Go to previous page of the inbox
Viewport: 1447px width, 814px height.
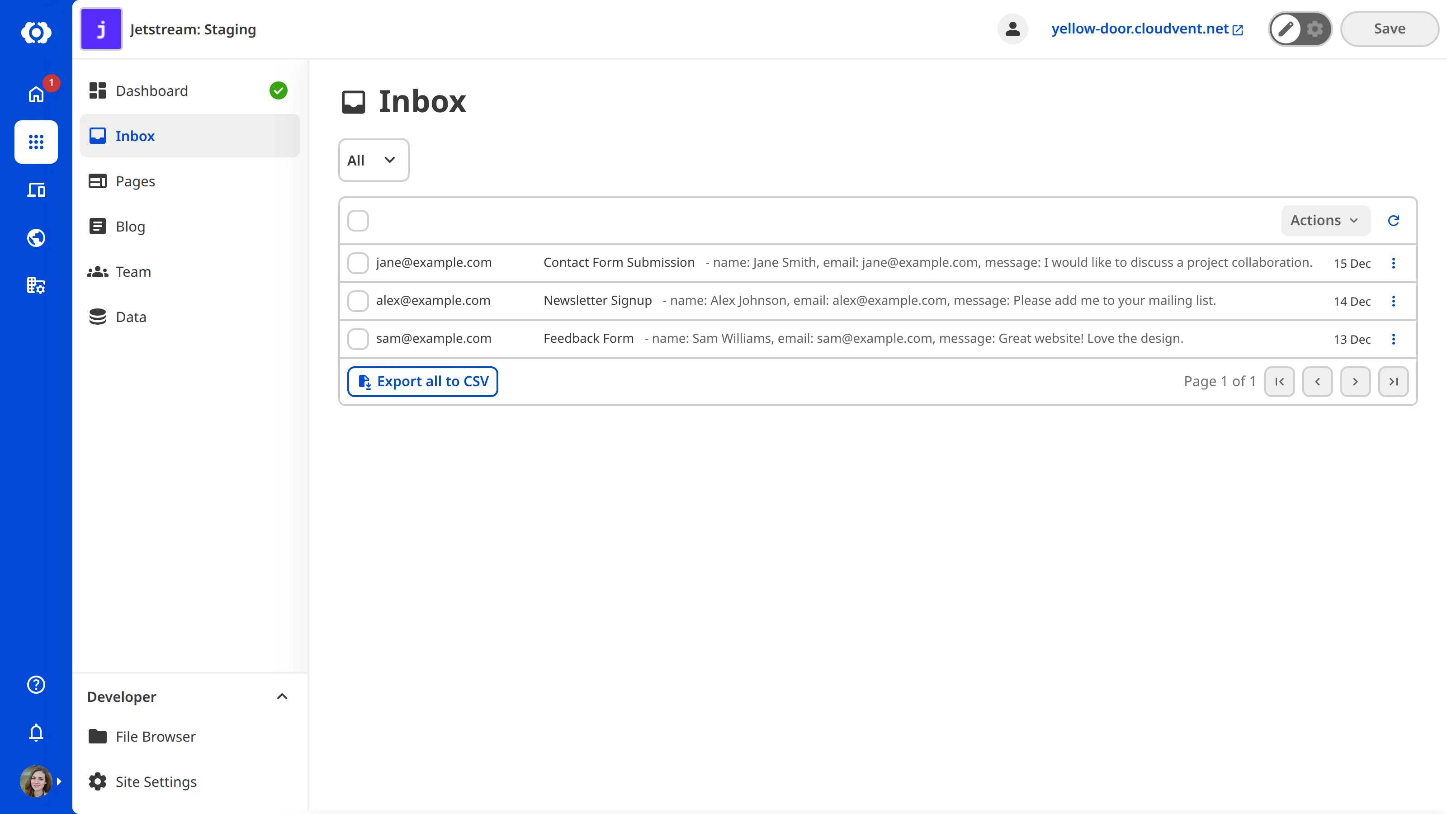[x=1318, y=381]
